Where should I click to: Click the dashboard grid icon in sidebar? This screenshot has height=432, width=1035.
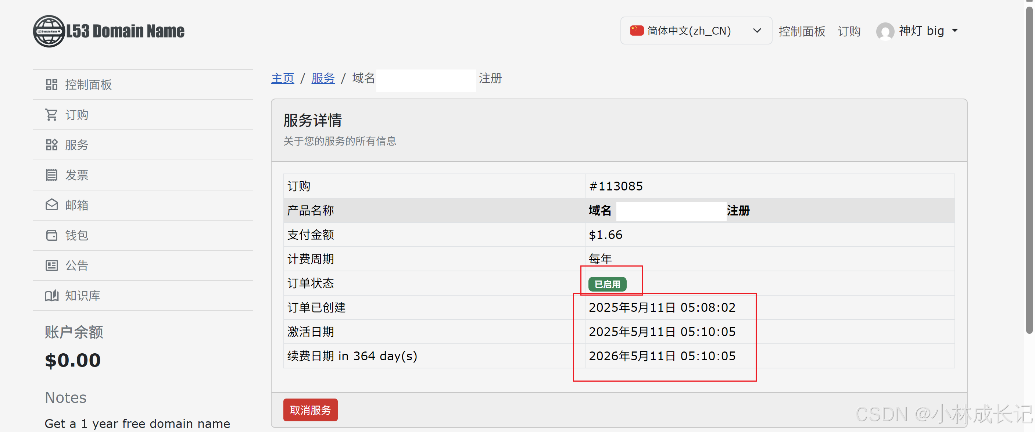click(x=51, y=85)
